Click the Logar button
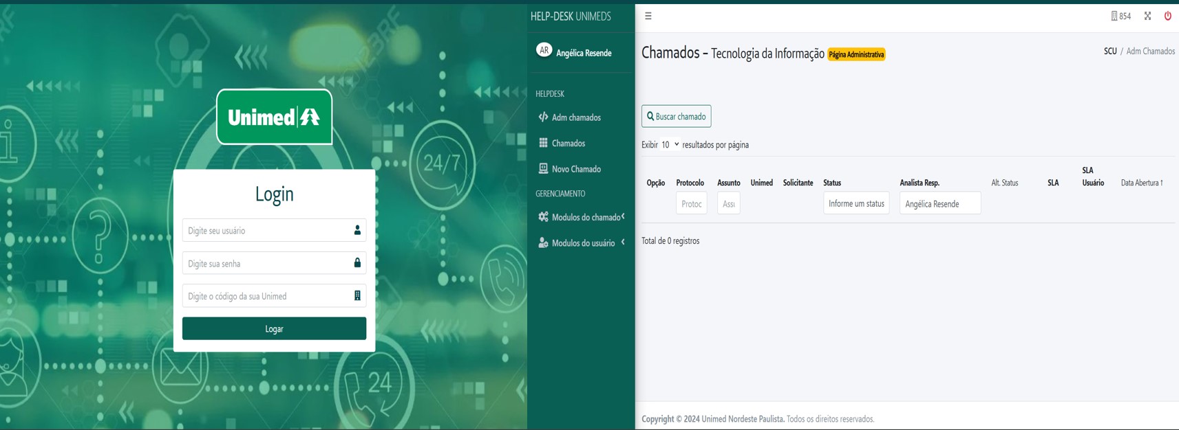The width and height of the screenshot is (1179, 430). [274, 328]
